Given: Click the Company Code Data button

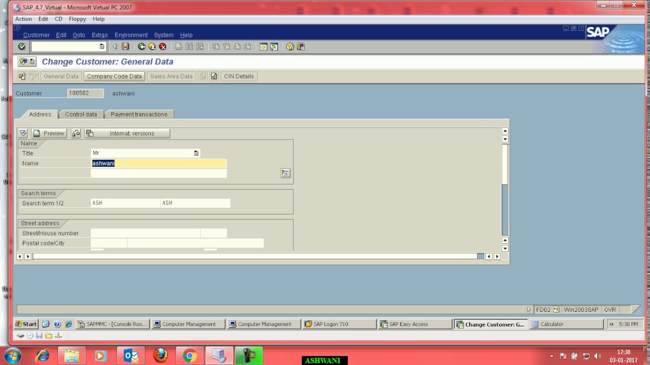Looking at the screenshot, I should click(x=114, y=77).
